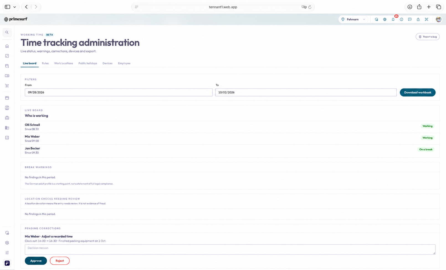Click the user avatar in header

coord(439,19)
